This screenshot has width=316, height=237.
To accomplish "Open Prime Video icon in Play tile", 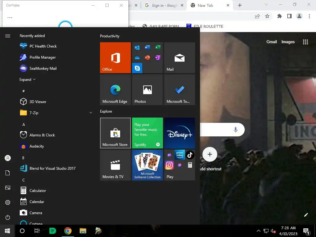I will tap(180, 155).
